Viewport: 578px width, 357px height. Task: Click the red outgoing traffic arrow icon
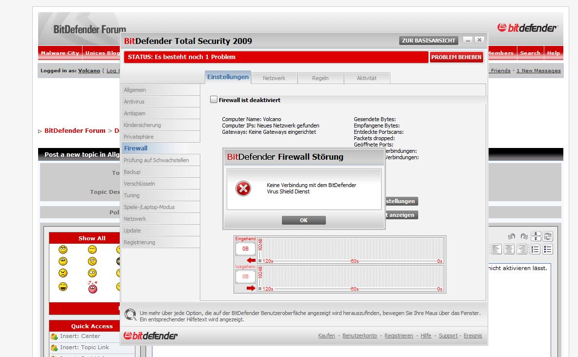(x=251, y=288)
